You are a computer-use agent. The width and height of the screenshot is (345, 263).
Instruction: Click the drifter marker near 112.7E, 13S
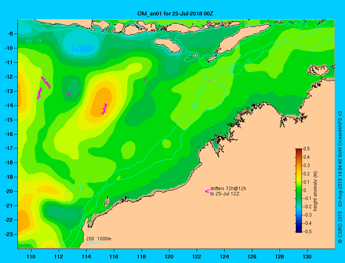click(x=68, y=94)
